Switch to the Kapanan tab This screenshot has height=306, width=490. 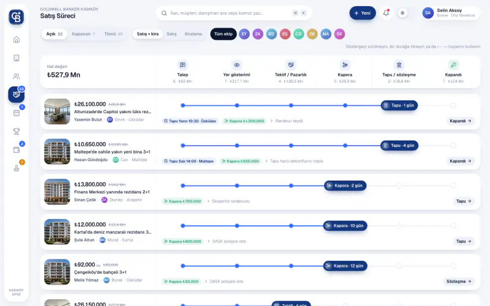pyautogui.click(x=83, y=34)
